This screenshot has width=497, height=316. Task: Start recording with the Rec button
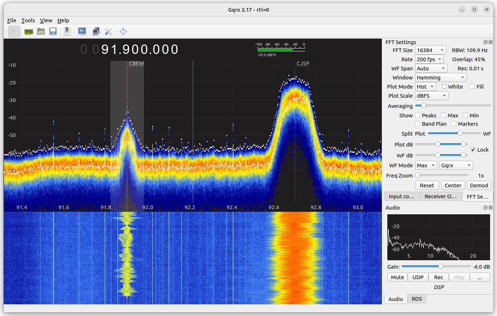pos(438,277)
